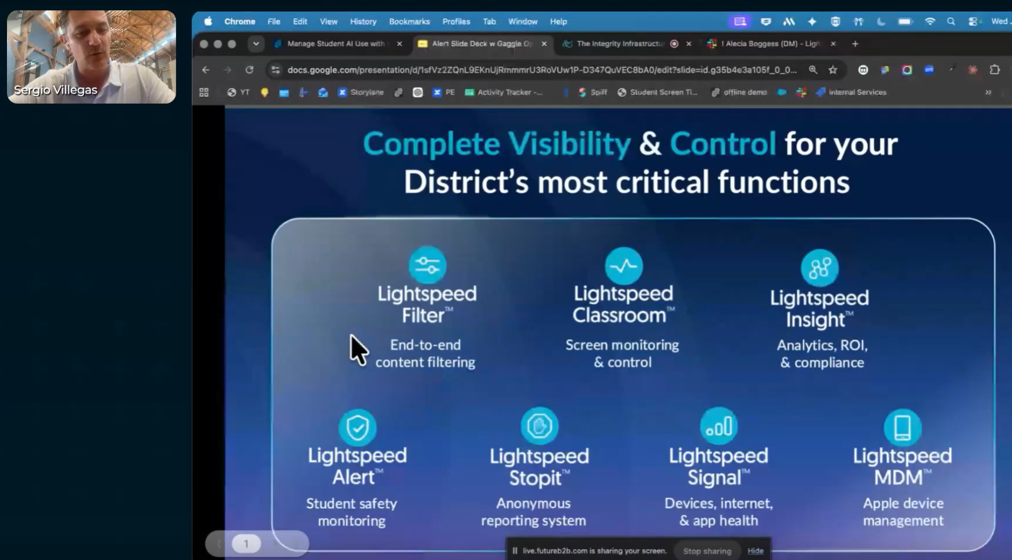Close The Integrity Infrastructure tab
1012x560 pixels.
[x=689, y=44]
